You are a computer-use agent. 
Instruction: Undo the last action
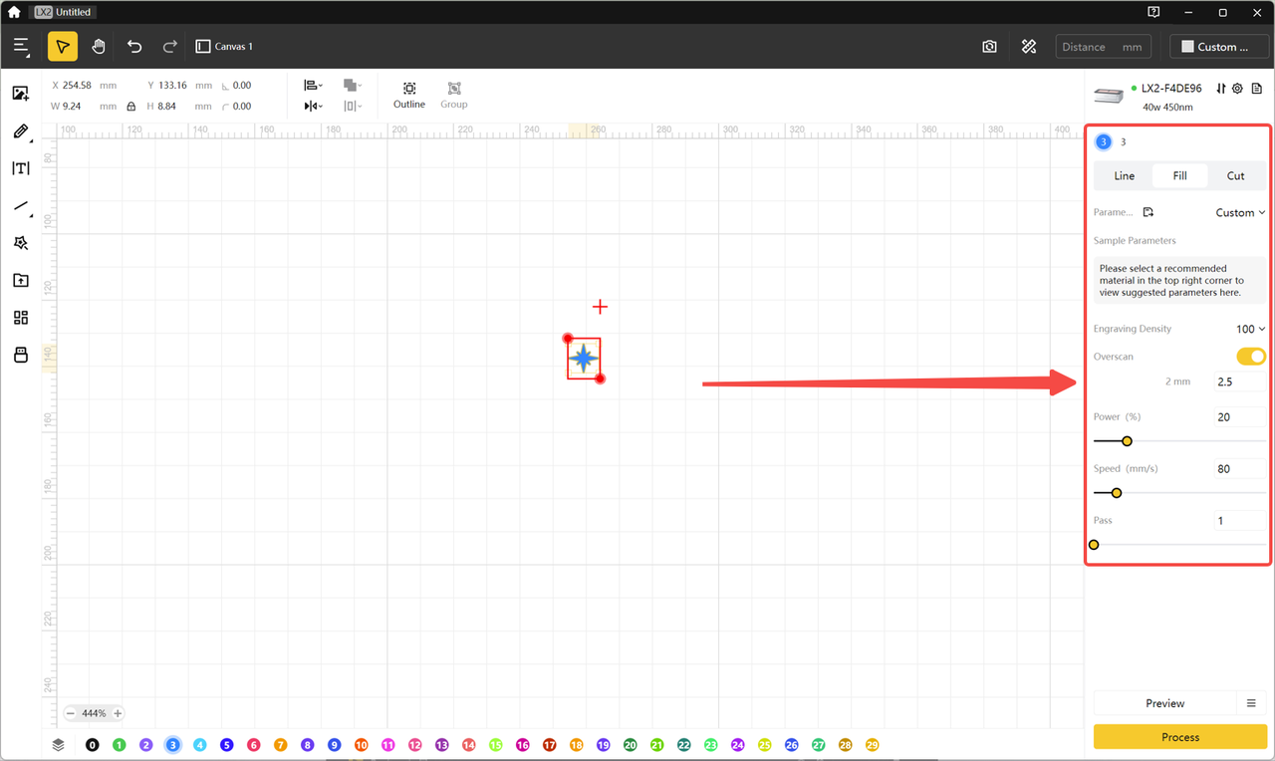point(134,47)
